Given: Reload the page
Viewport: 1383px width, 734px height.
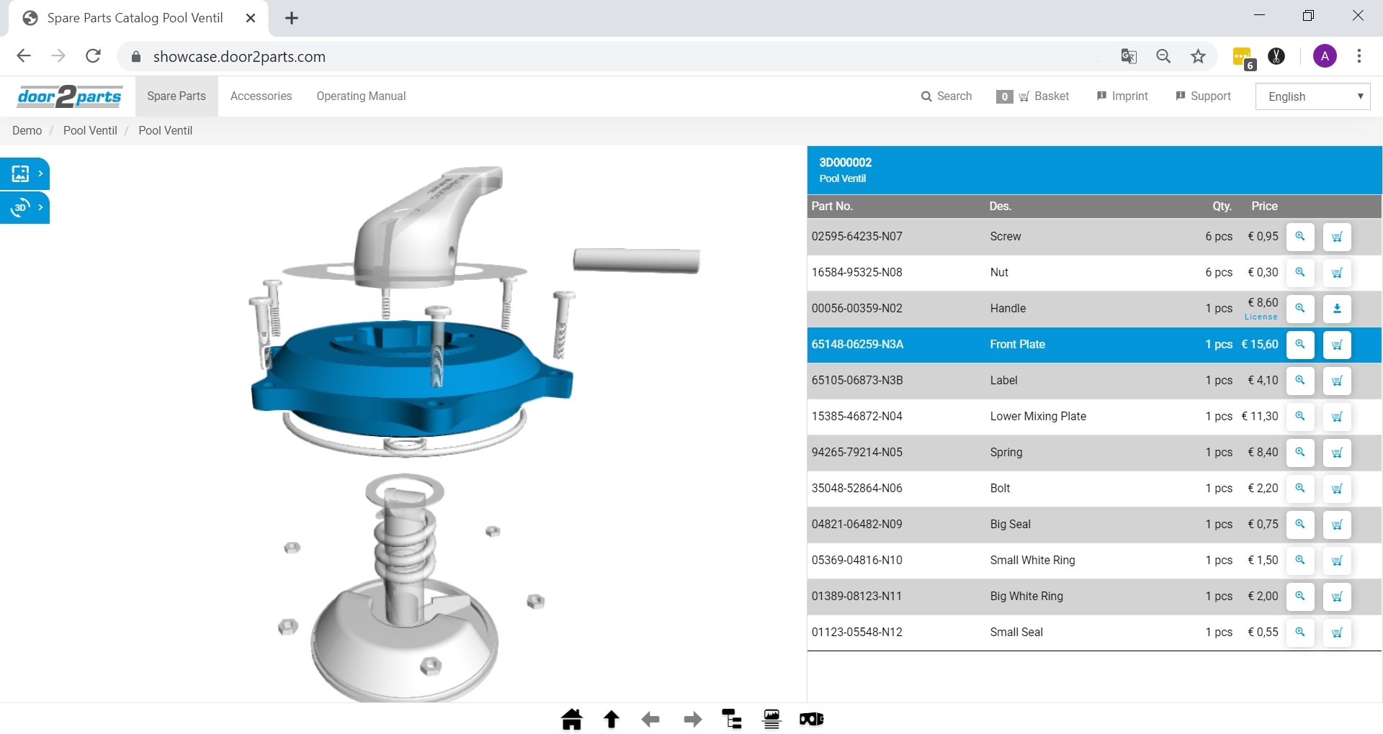Looking at the screenshot, I should point(93,56).
